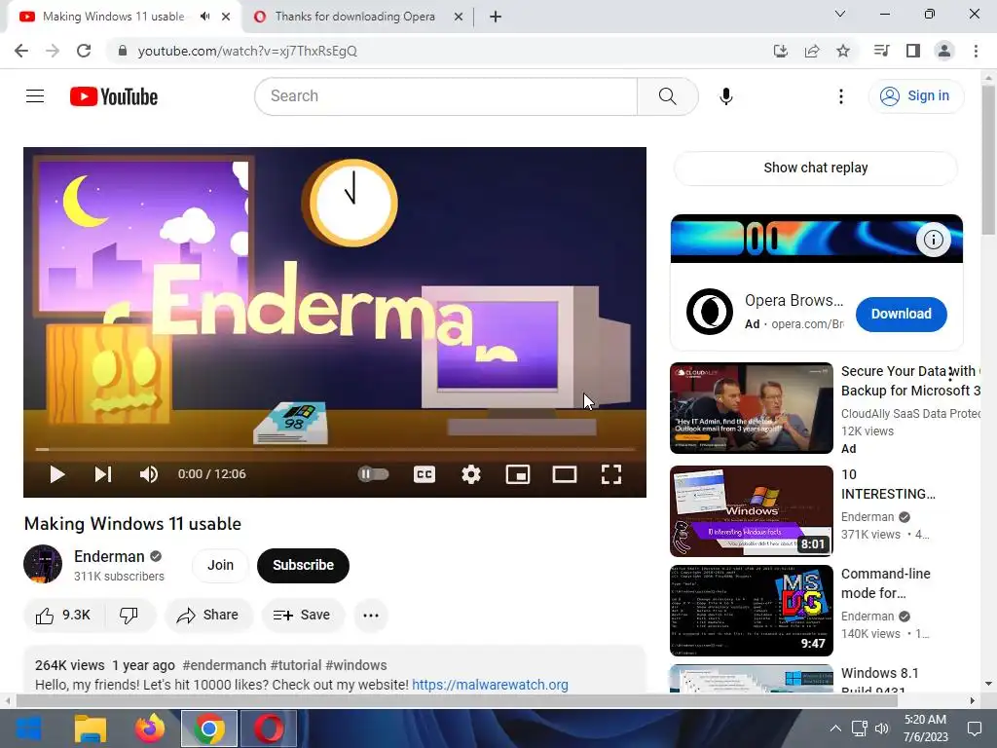Enter full screen mode
Image resolution: width=997 pixels, height=748 pixels.
pyautogui.click(x=611, y=474)
